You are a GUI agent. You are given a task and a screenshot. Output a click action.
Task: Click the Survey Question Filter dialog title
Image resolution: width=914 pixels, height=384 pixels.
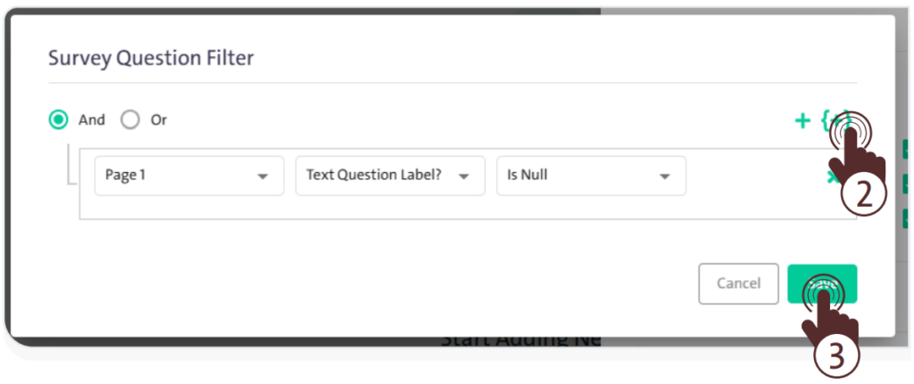151,58
